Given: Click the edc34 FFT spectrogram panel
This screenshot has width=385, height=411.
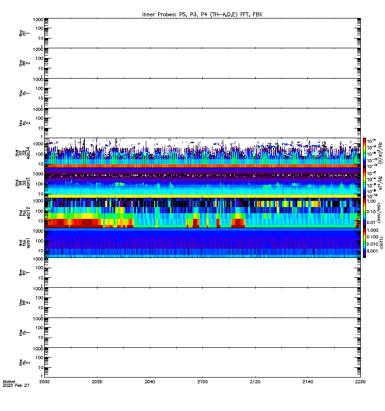Looking at the screenshot, I should (x=202, y=153).
